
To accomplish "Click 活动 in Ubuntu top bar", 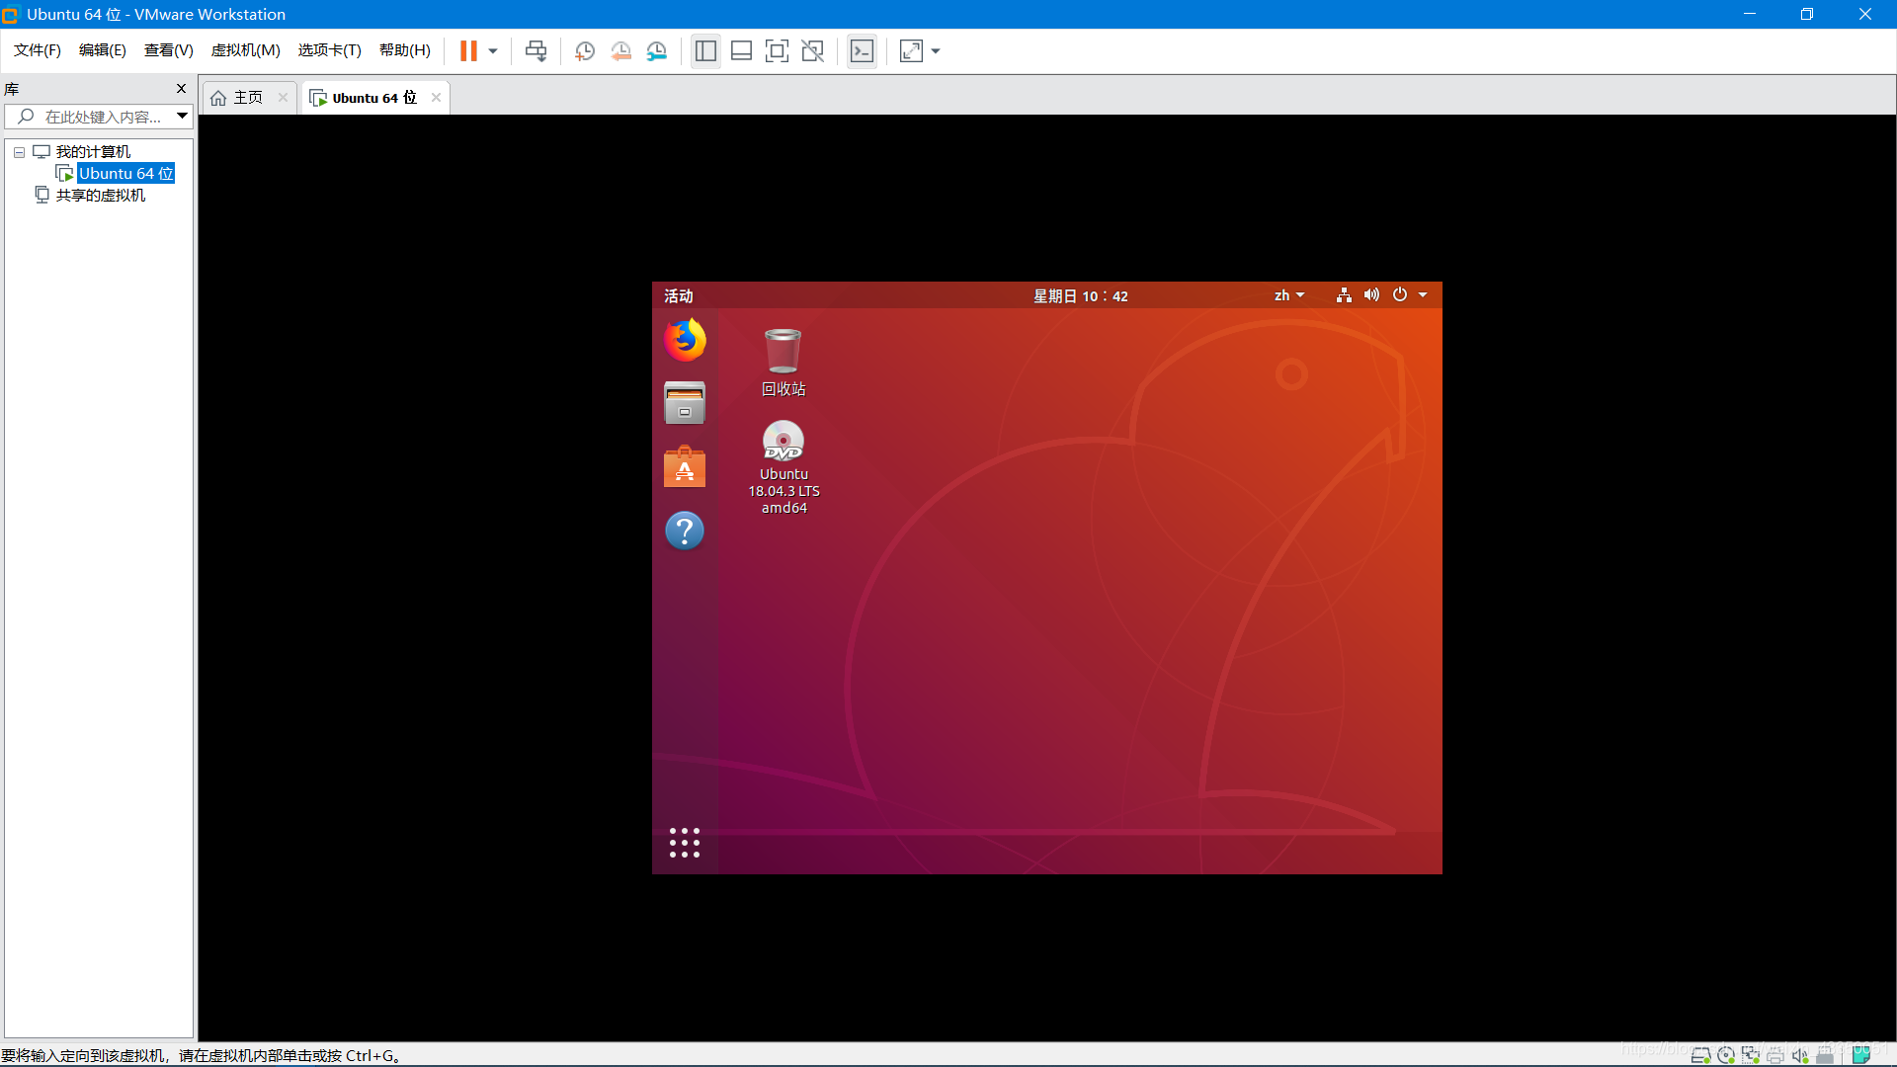I will [678, 295].
